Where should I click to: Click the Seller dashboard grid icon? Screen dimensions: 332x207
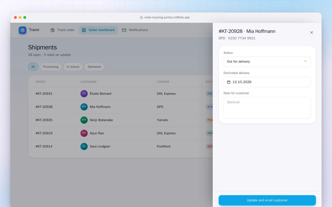(84, 30)
